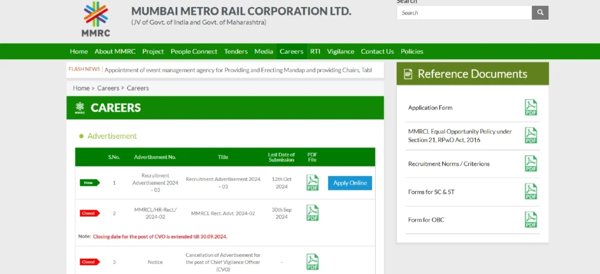
Task: Click the Application Form link text
Action: pos(430,108)
